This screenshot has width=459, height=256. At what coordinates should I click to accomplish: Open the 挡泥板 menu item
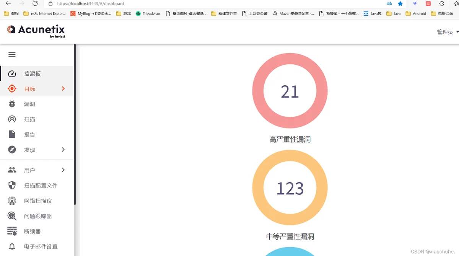37,74
